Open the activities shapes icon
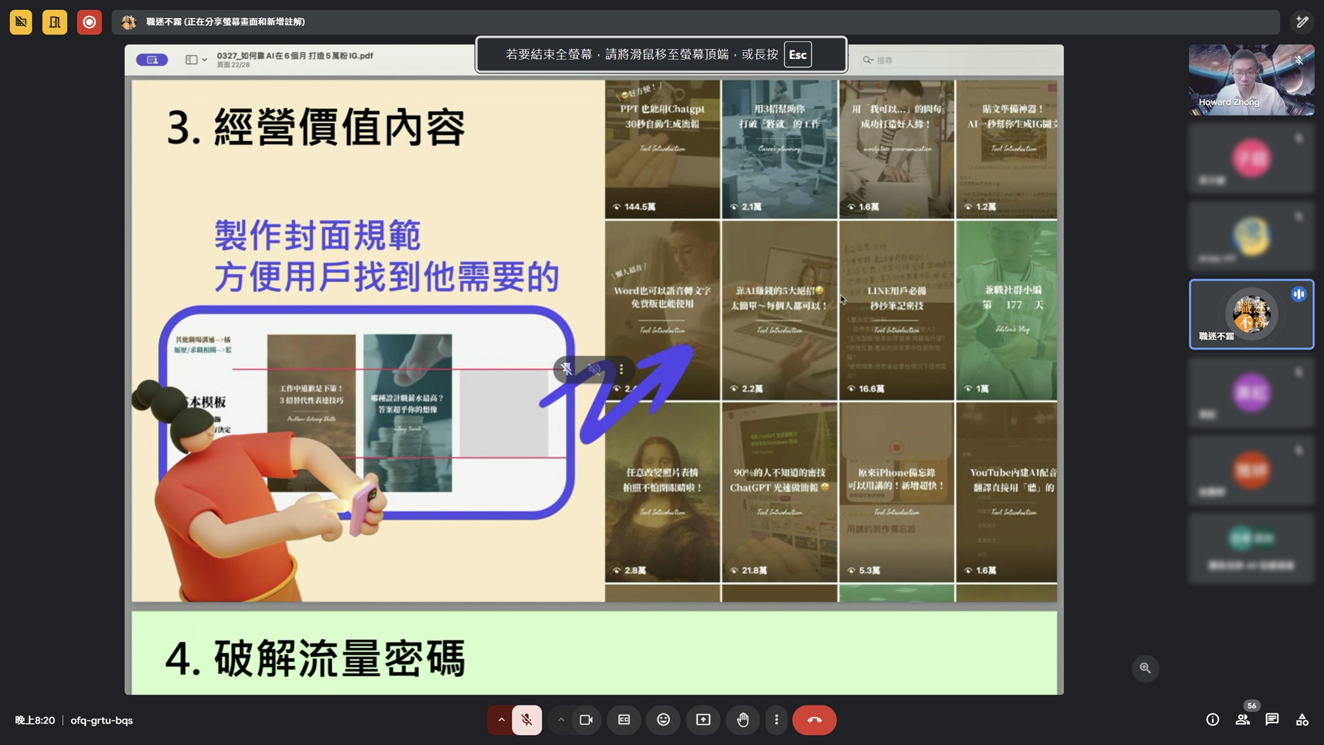 pyautogui.click(x=1302, y=720)
